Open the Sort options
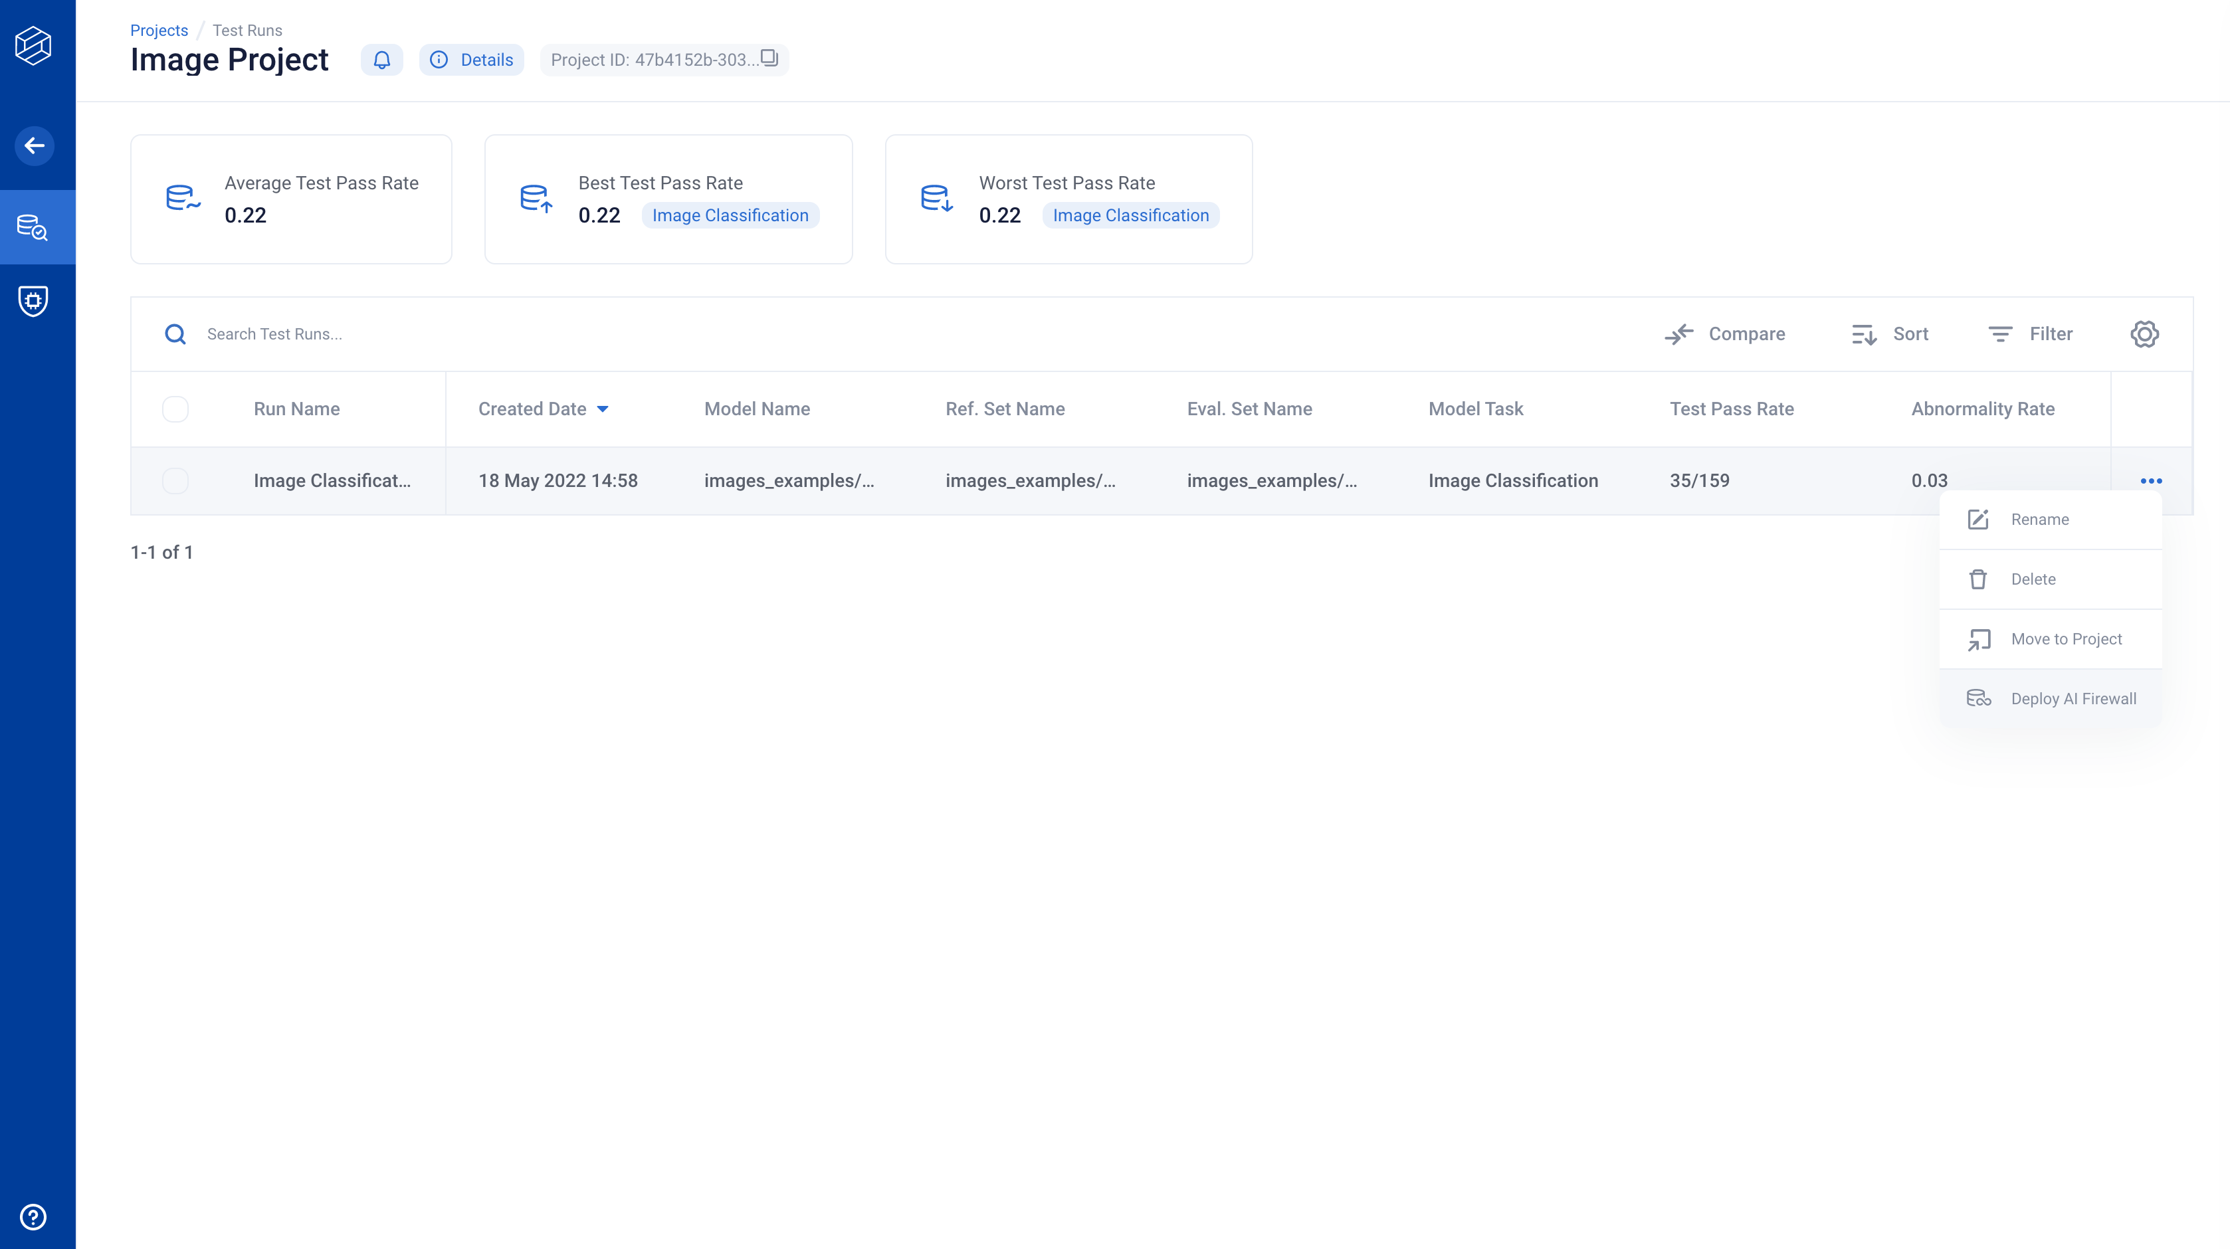Image resolution: width=2230 pixels, height=1249 pixels. tap(1890, 334)
